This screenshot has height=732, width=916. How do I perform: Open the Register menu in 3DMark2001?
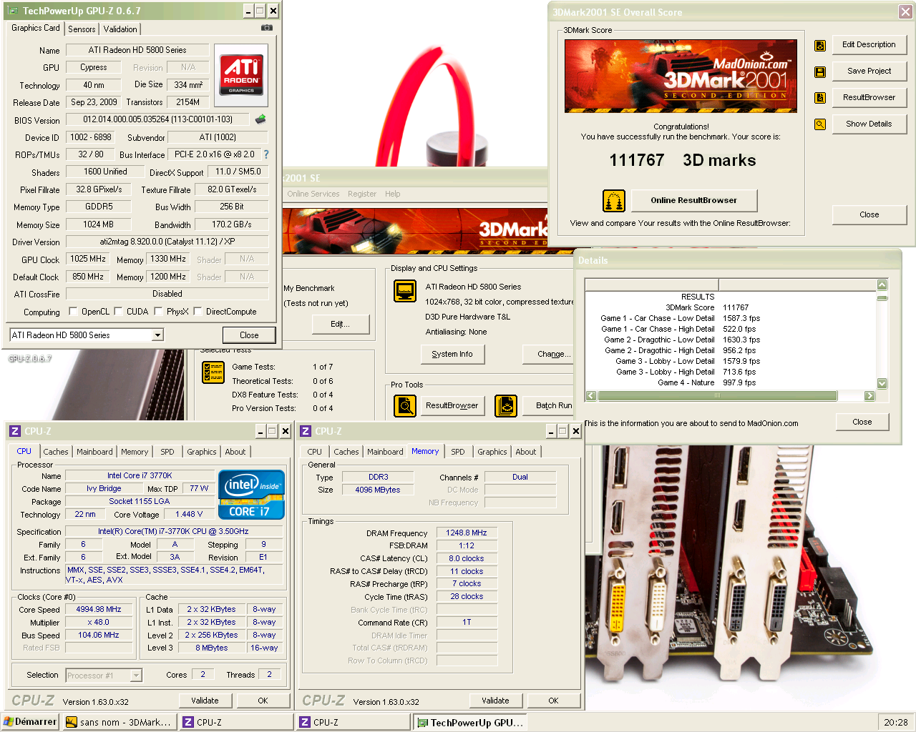pos(362,194)
